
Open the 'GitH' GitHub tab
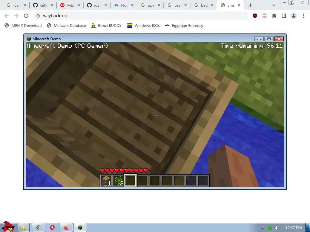(x=43, y=5)
